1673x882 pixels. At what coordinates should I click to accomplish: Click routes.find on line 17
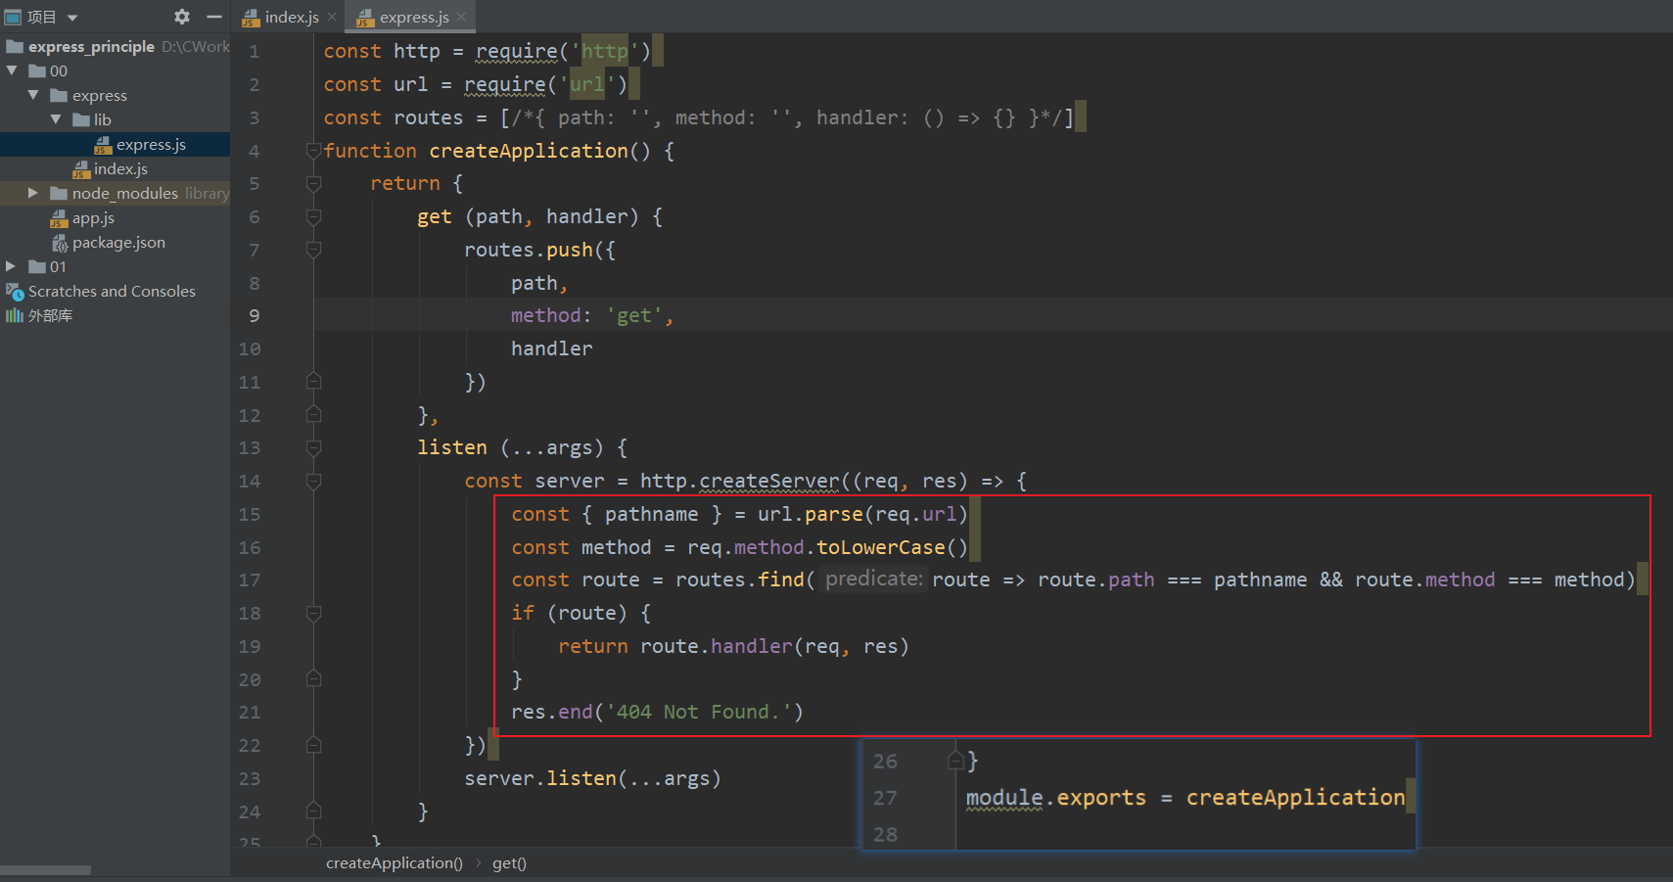[739, 580]
